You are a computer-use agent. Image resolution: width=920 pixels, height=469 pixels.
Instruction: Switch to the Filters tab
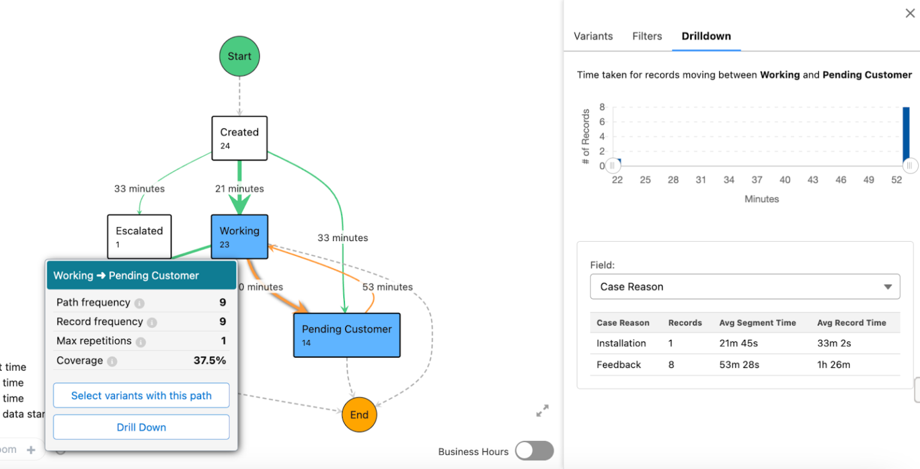click(647, 36)
